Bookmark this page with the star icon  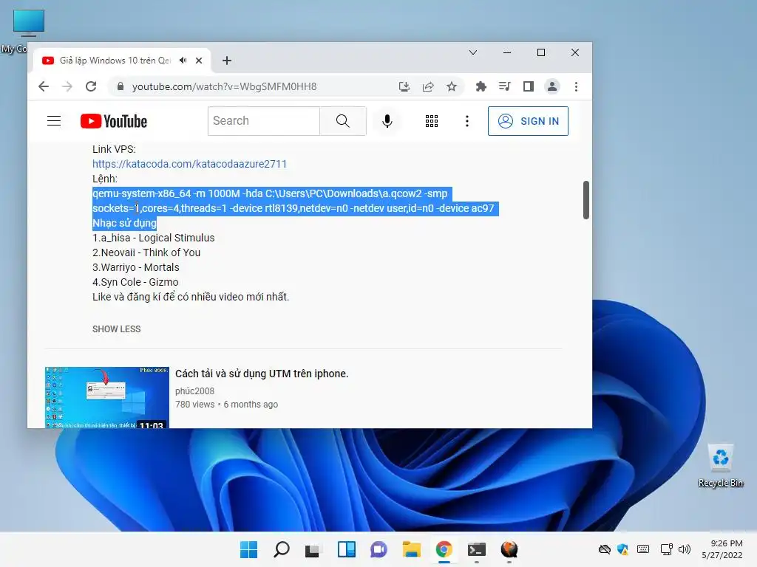coord(452,86)
